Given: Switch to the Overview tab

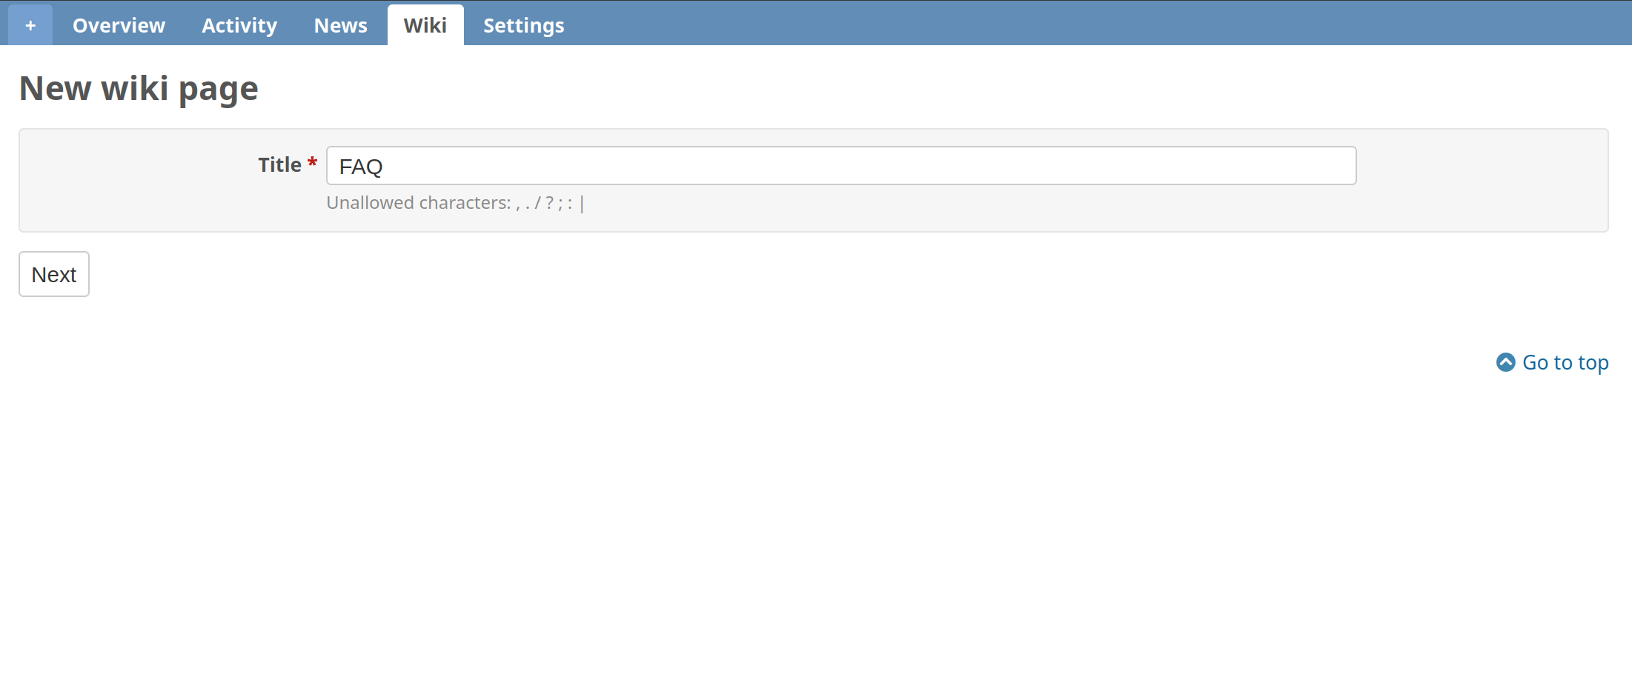Looking at the screenshot, I should (119, 25).
